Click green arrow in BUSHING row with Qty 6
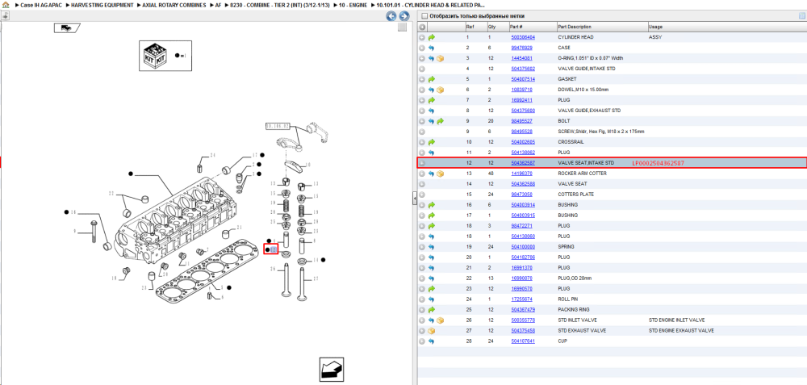 tap(432, 205)
